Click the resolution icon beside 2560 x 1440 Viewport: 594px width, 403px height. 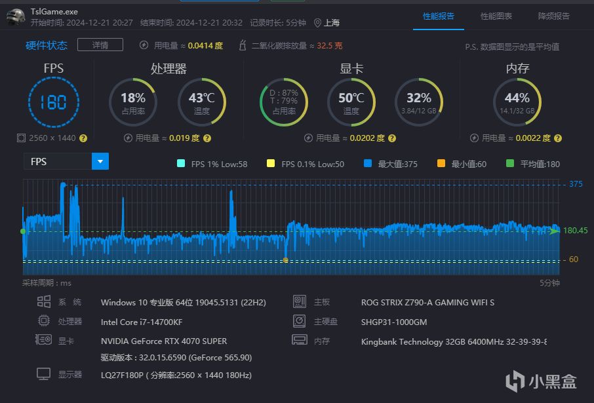[x=21, y=138]
